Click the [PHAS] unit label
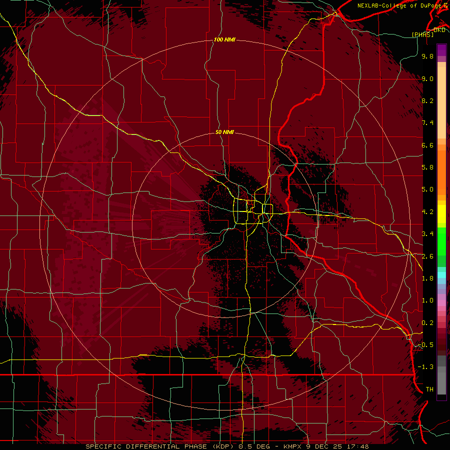 (422, 34)
